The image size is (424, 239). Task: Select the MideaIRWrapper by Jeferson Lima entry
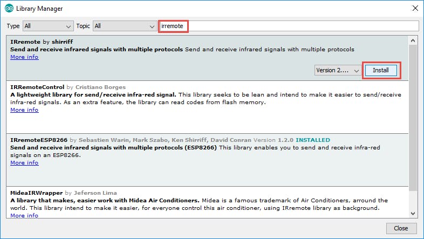click(x=207, y=202)
